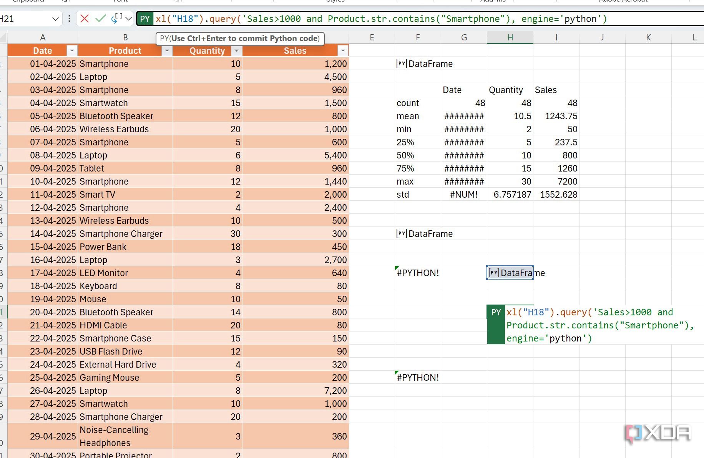704x458 pixels.
Task: Select column header H
Action: [510, 37]
